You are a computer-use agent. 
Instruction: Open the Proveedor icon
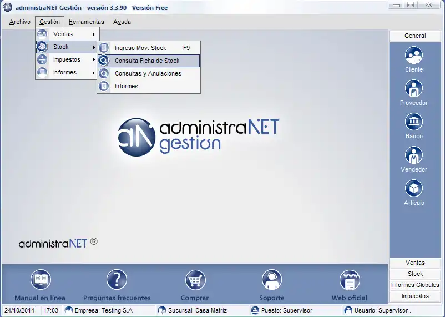click(x=414, y=88)
